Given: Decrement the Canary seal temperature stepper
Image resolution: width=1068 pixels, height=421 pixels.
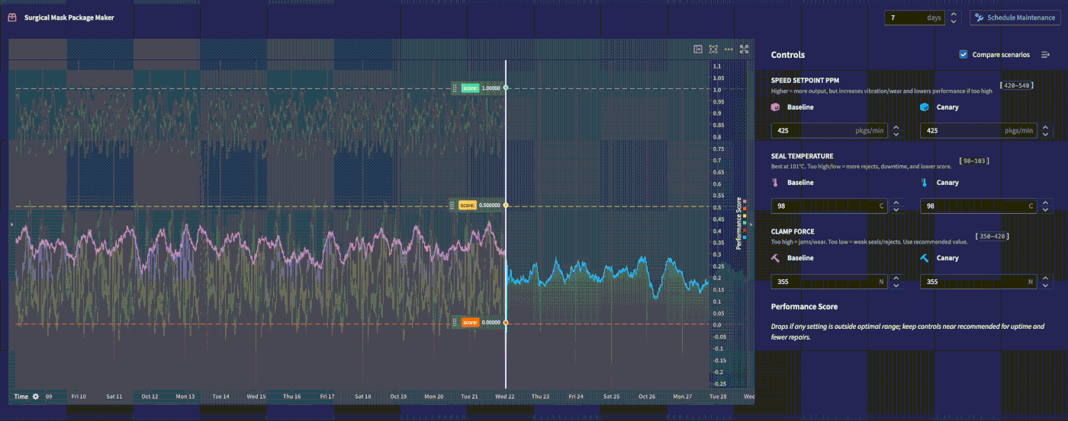Looking at the screenshot, I should coord(1046,210).
